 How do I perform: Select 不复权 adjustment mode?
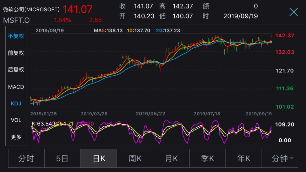pyautogui.click(x=16, y=36)
